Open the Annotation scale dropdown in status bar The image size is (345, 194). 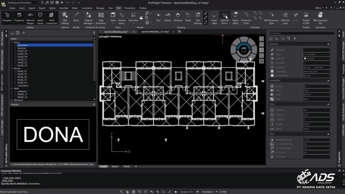click(x=210, y=192)
